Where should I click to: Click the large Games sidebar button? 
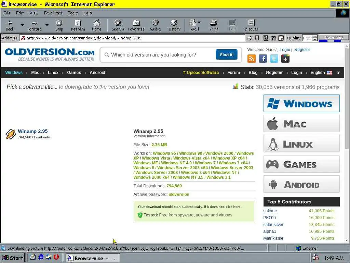pyautogui.click(x=301, y=164)
